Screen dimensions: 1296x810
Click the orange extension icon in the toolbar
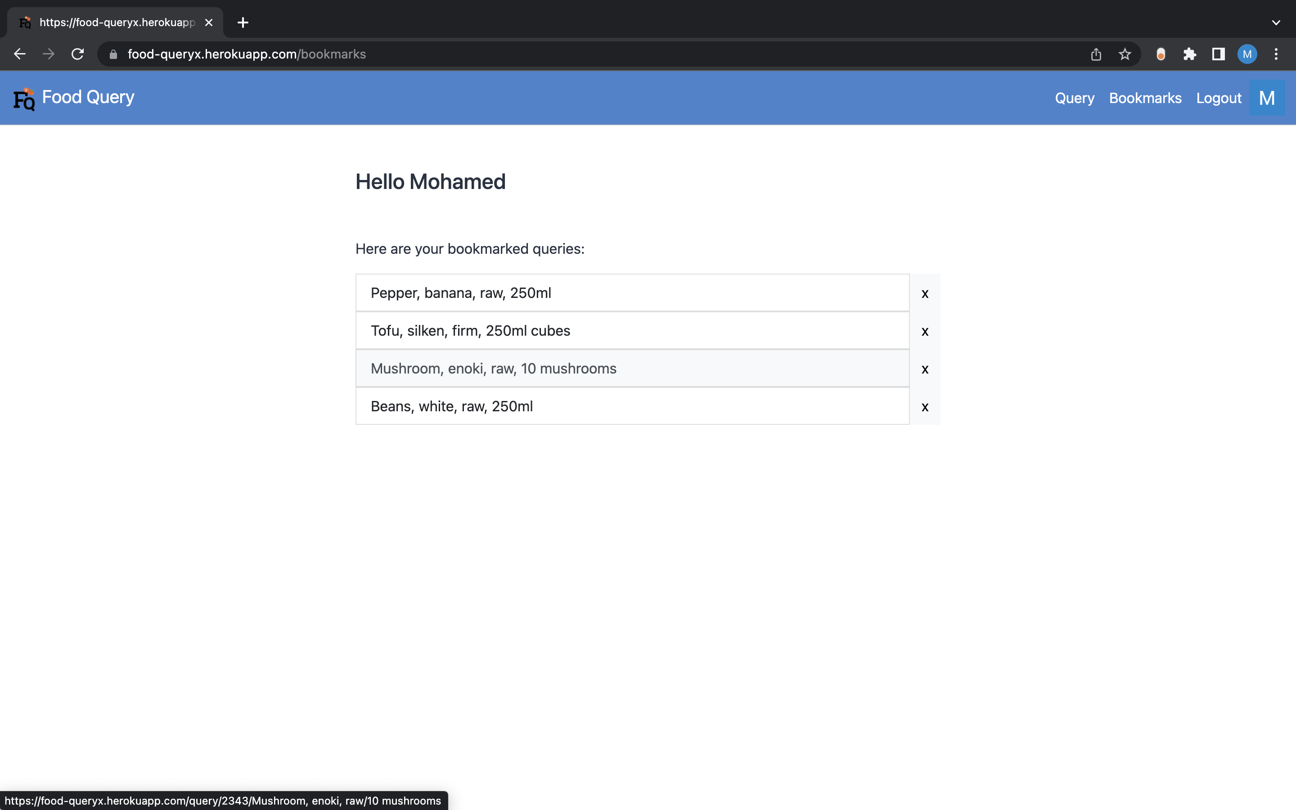(x=1161, y=54)
